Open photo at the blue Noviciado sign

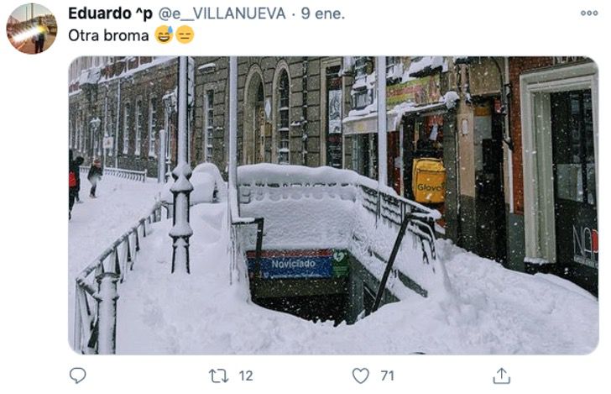tap(294, 264)
